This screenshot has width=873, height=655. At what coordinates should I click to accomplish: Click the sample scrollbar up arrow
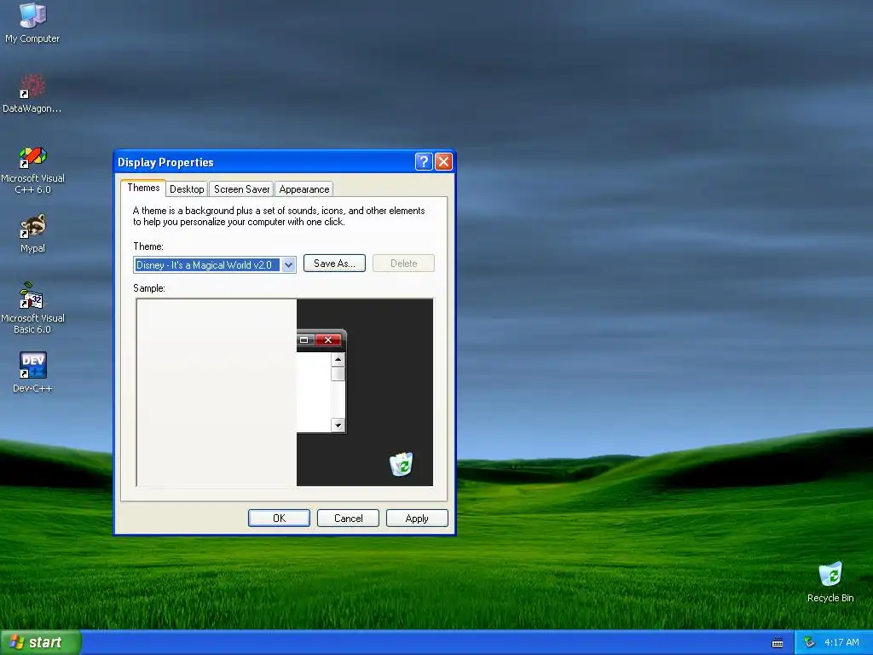[x=338, y=359]
